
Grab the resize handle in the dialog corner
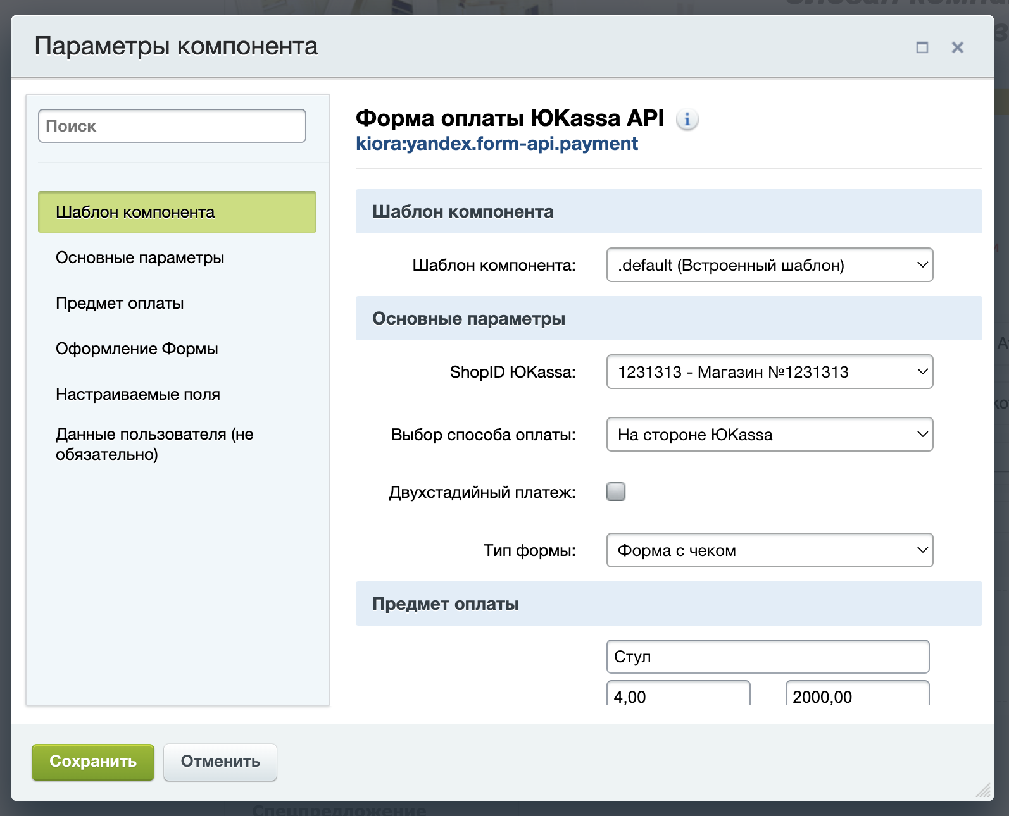[x=983, y=790]
